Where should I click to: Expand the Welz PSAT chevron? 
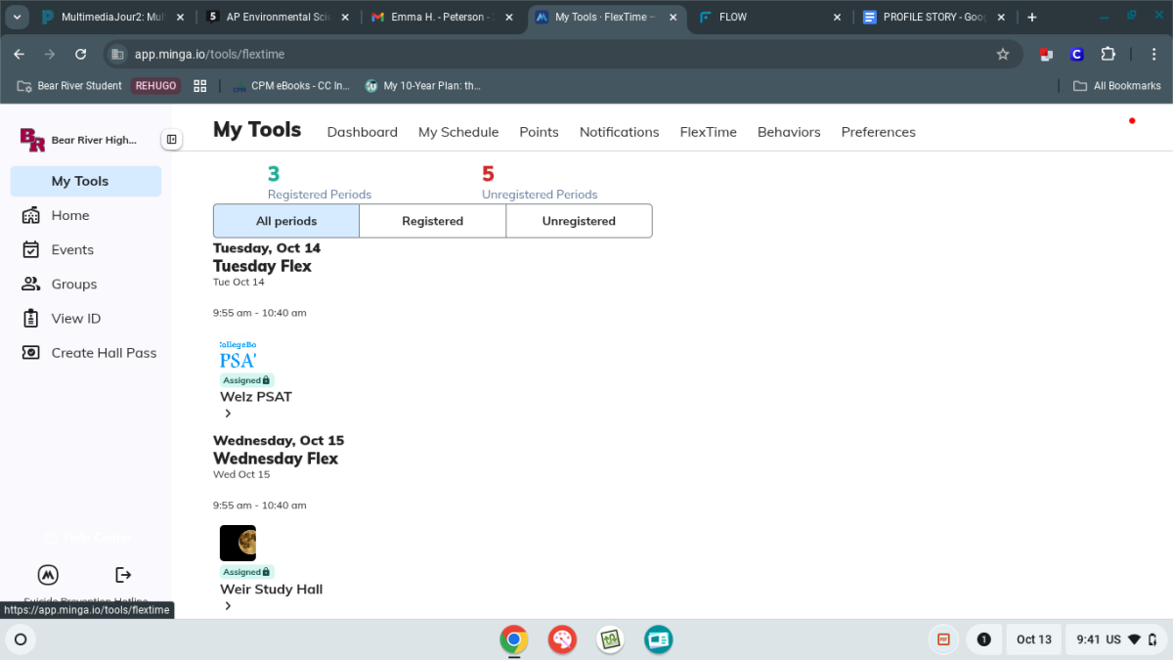pos(228,414)
